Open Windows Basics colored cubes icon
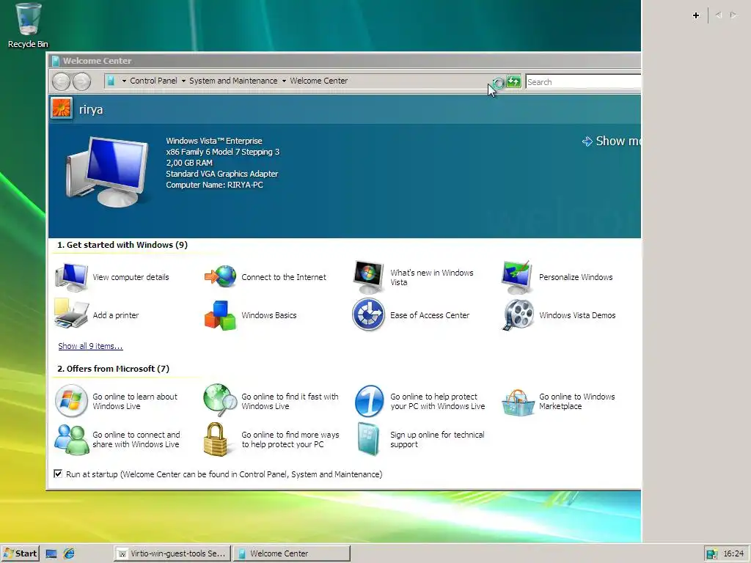The height and width of the screenshot is (563, 751). pos(220,315)
